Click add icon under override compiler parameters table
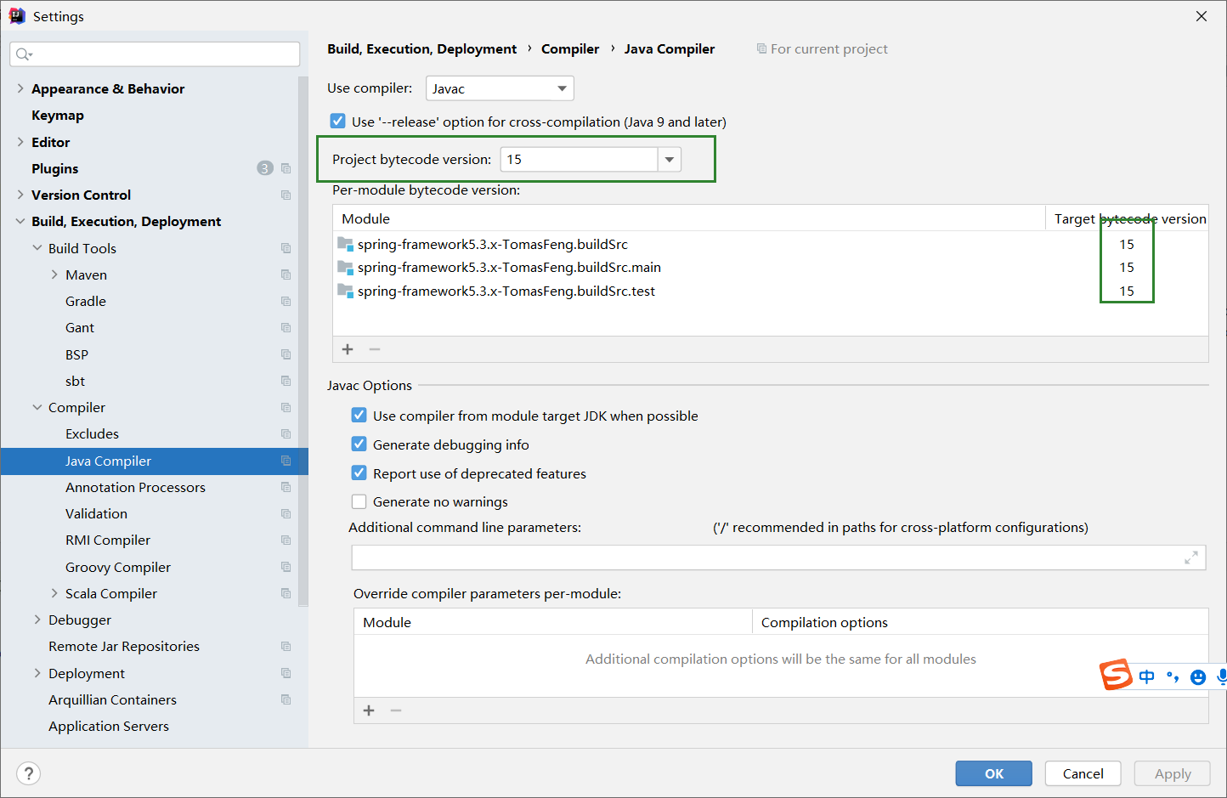The image size is (1227, 798). (x=369, y=710)
